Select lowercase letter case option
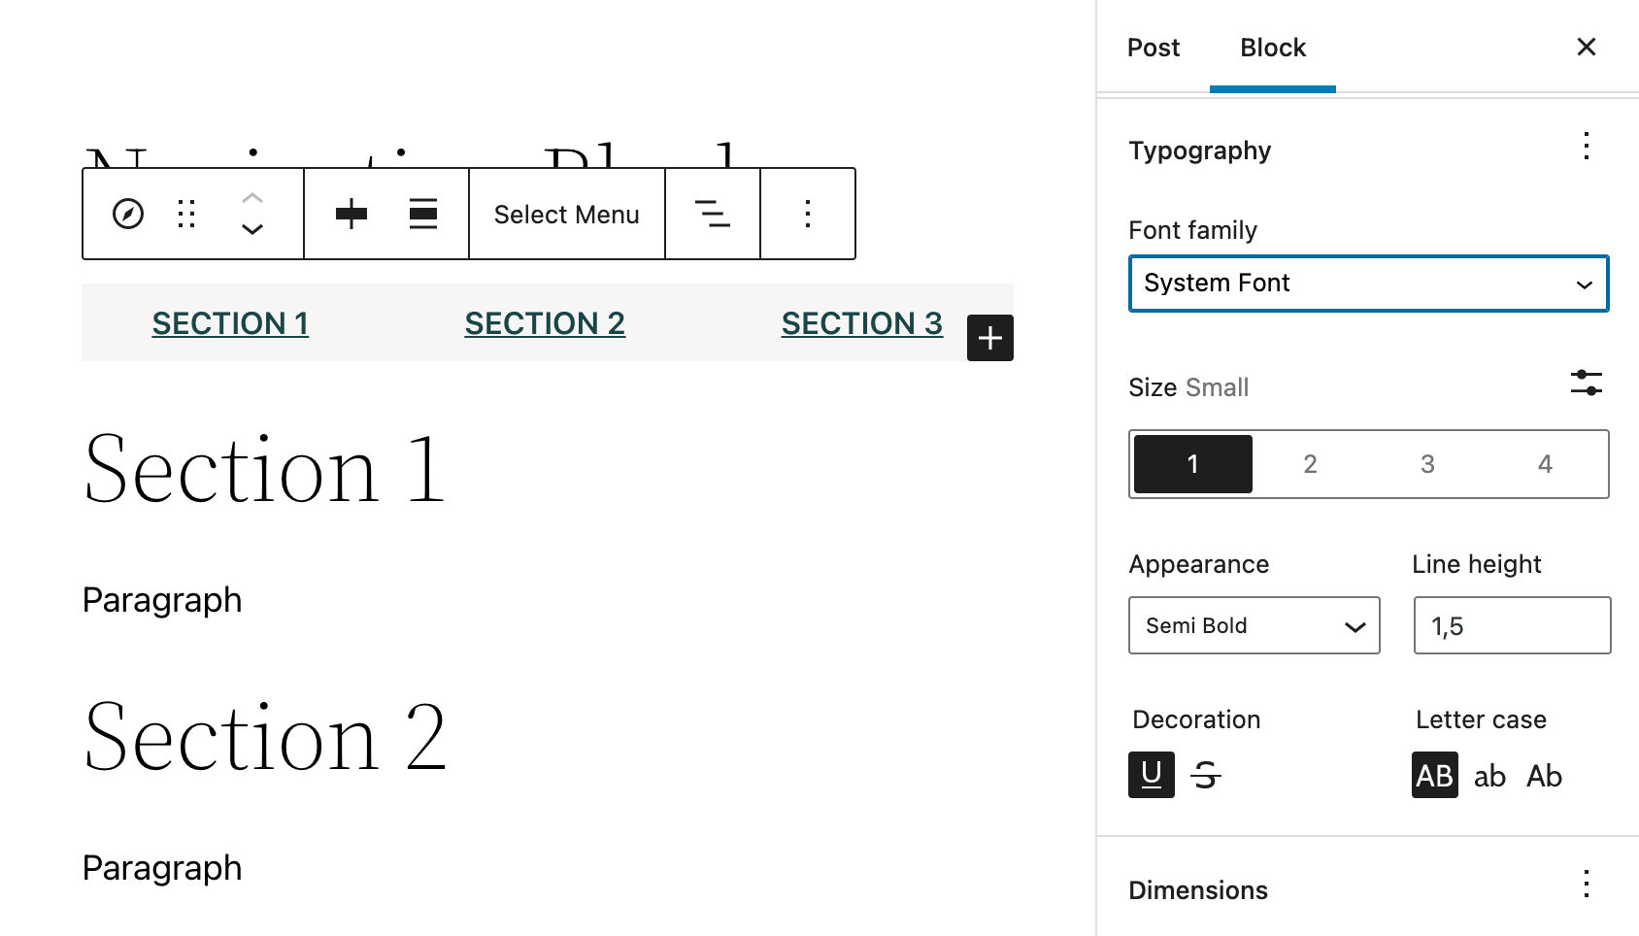Screen dimensions: 1639x936 [1489, 775]
